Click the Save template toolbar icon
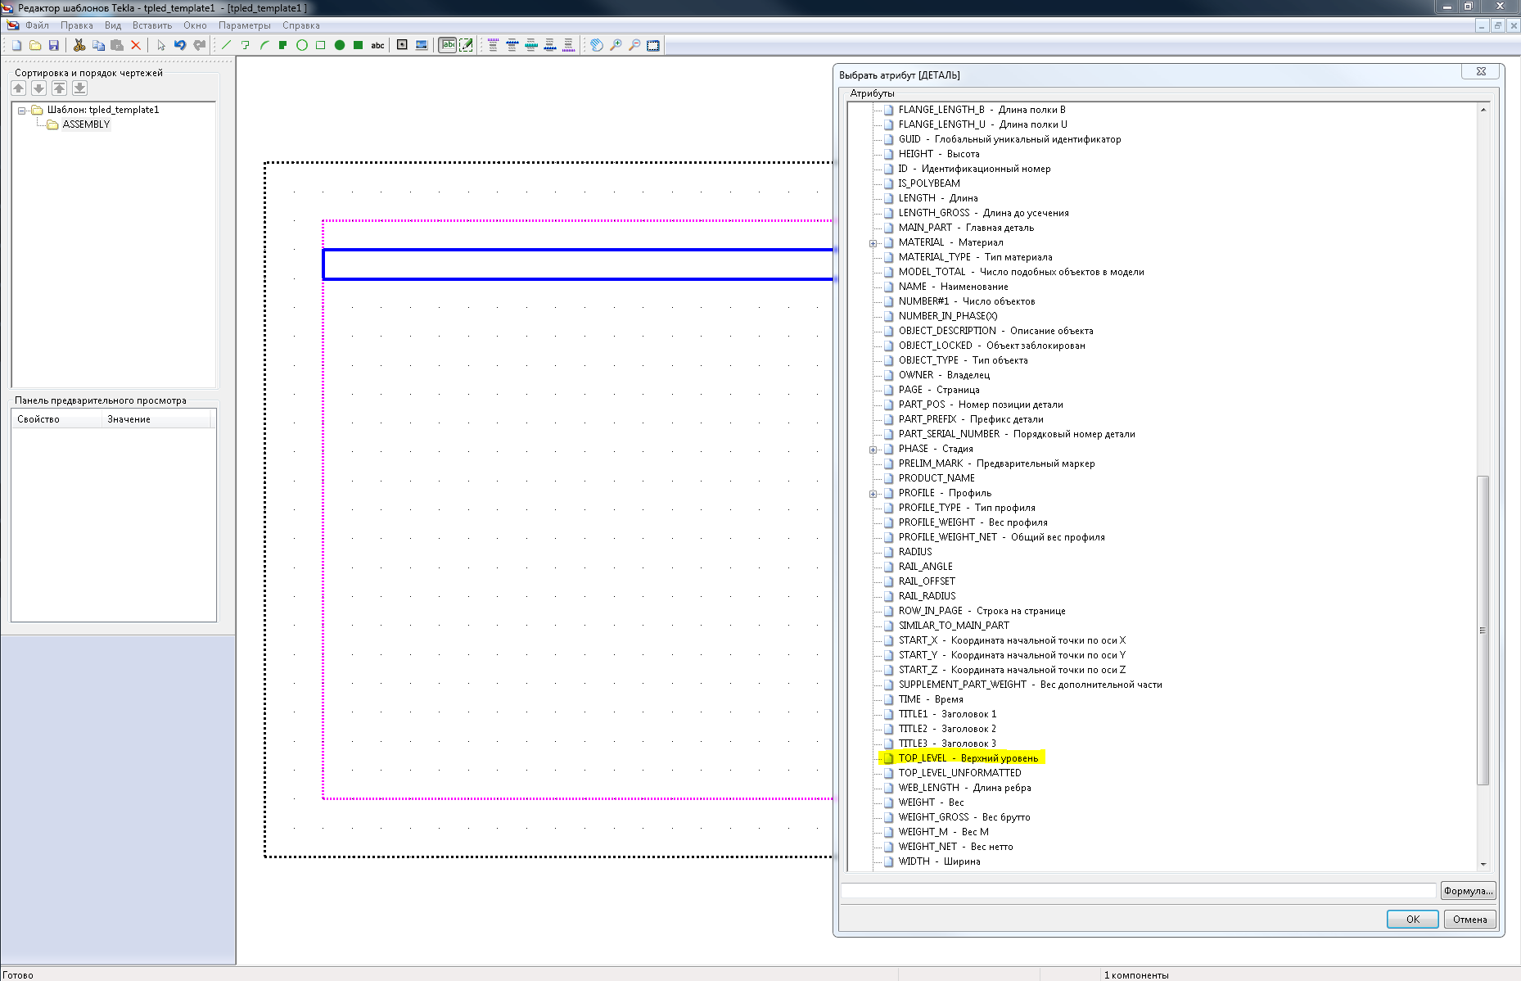The height and width of the screenshot is (981, 1521). (54, 46)
